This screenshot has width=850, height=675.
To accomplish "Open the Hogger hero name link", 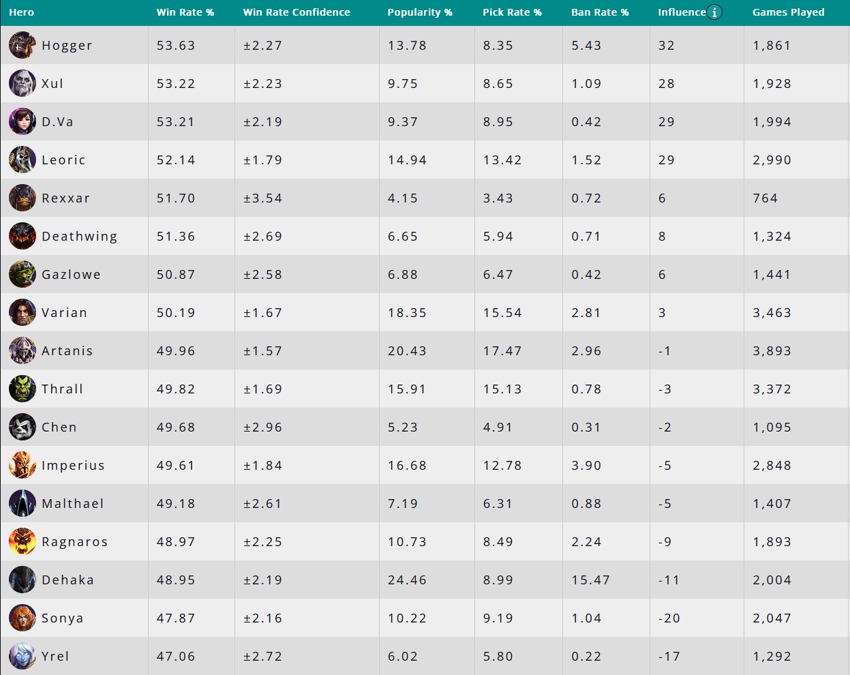I will (x=67, y=46).
